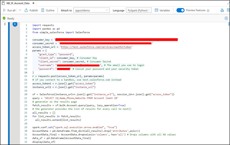Click line number 20 in the gutter
Image resolution: width=230 pixels, height=145 pixels.
coord(26,94)
